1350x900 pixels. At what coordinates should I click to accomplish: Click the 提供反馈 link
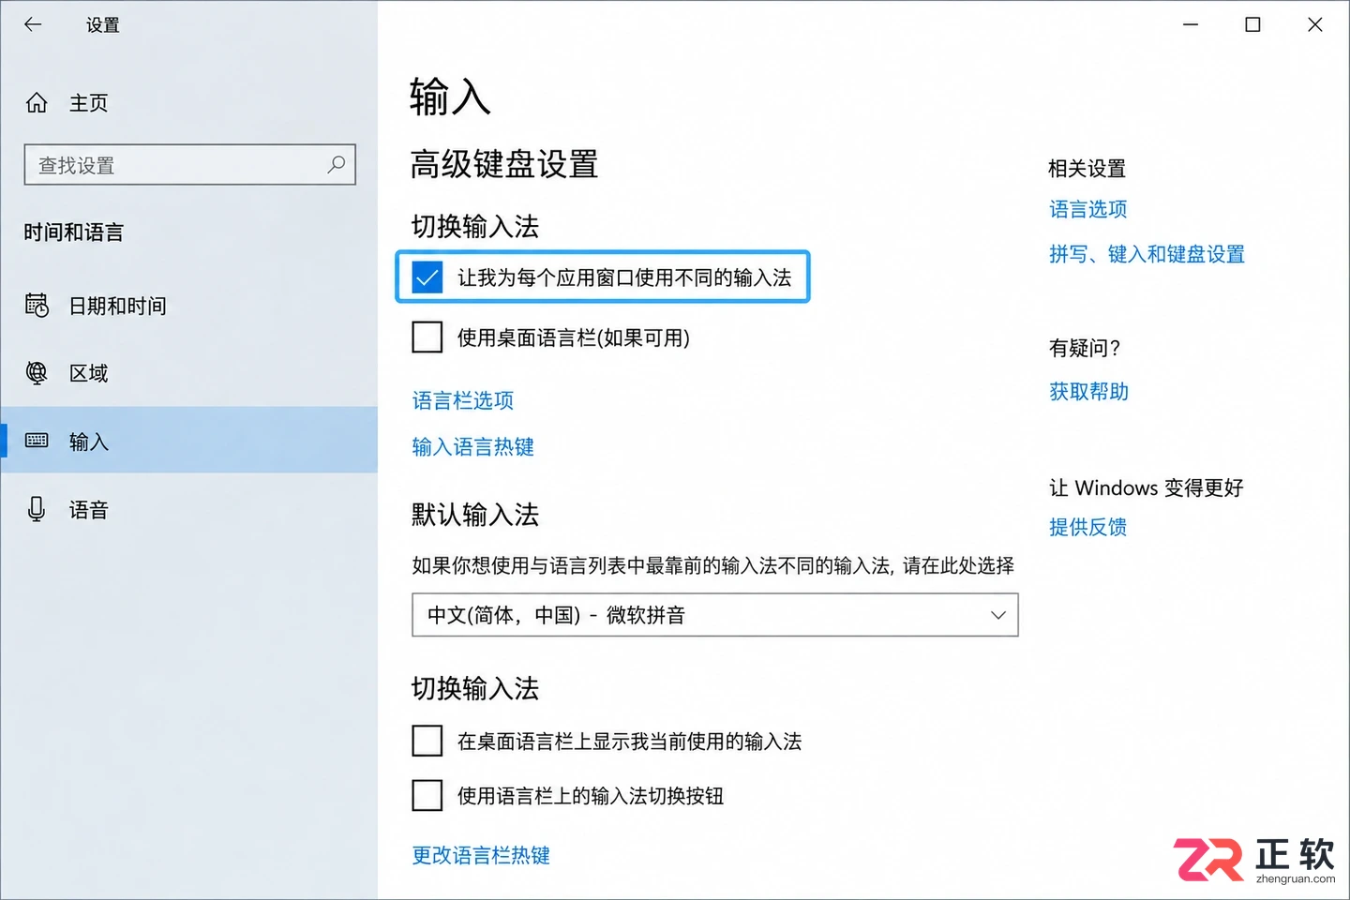(x=1088, y=527)
